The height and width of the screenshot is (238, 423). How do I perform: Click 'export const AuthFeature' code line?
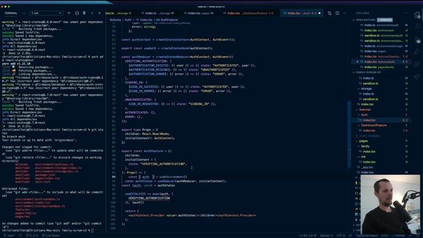[147, 151]
